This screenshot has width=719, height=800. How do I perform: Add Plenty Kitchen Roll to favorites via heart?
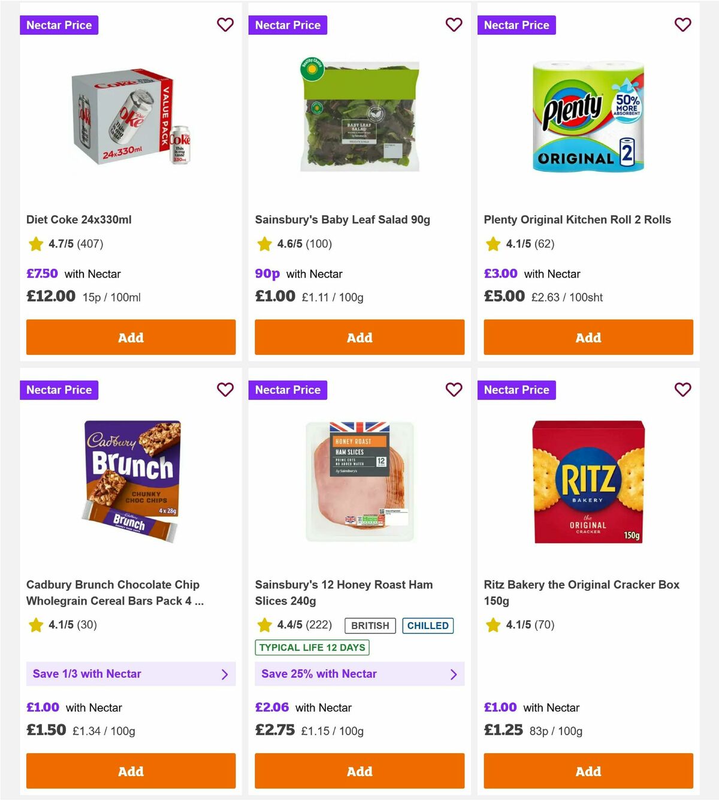[x=682, y=25]
